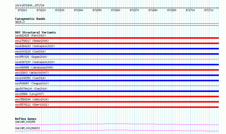226x134 pixels.
Task: Select the blue bar under nsv1008352
Action: point(117,81)
